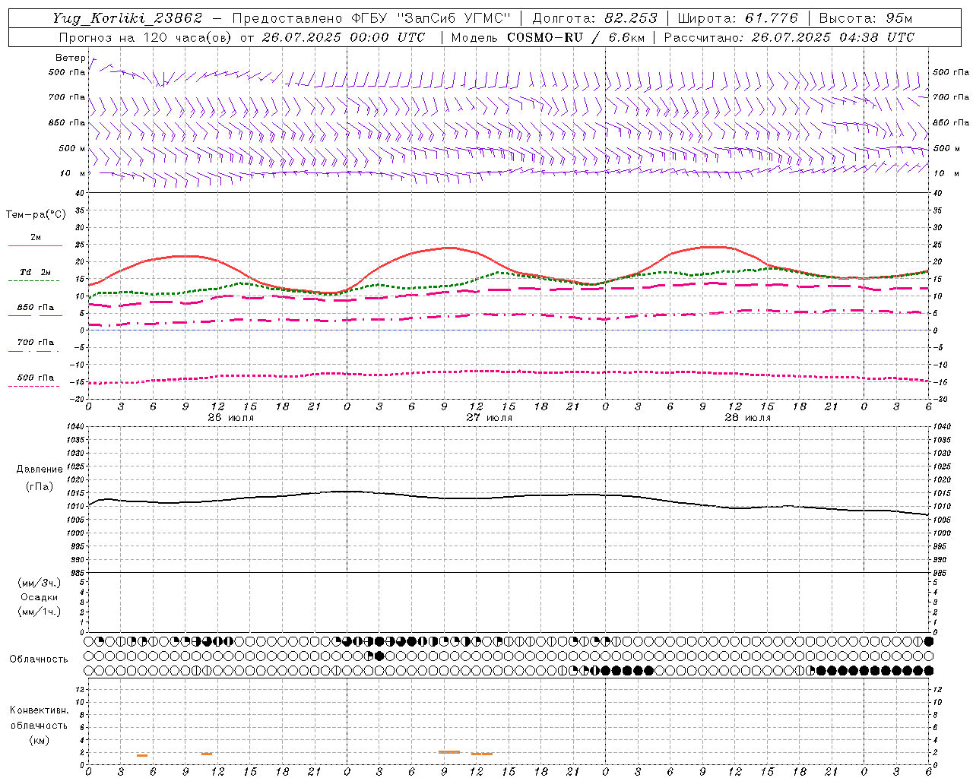The height and width of the screenshot is (778, 973).
Task: Click the 'Облачность' cloud cover label
Action: tap(38, 659)
